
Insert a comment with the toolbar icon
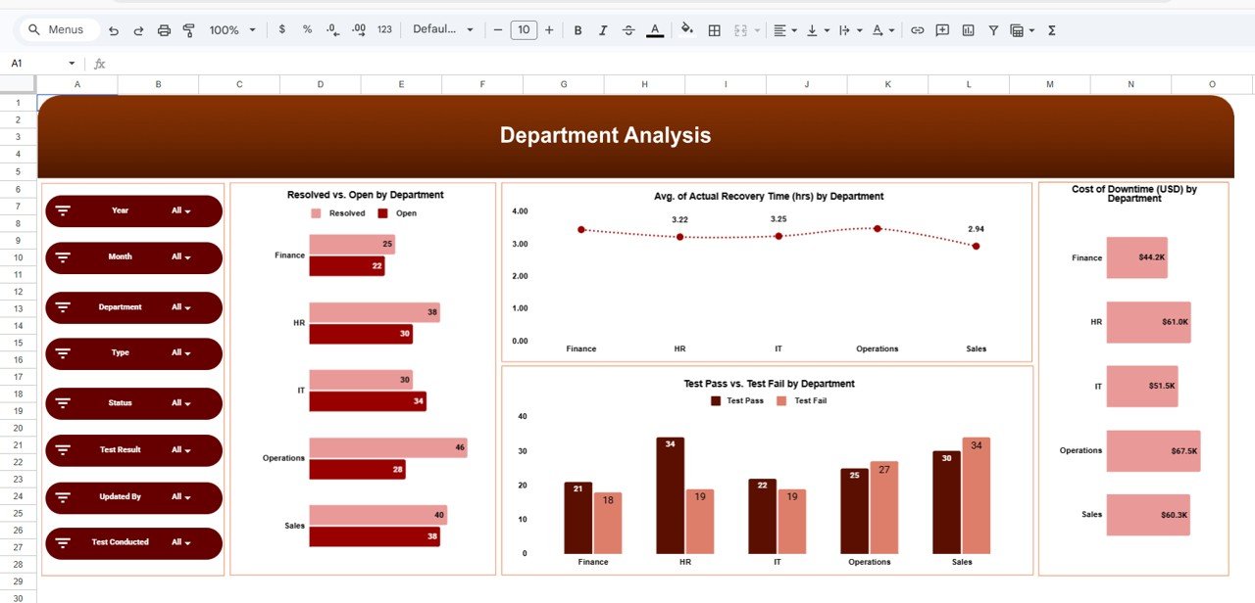click(941, 30)
